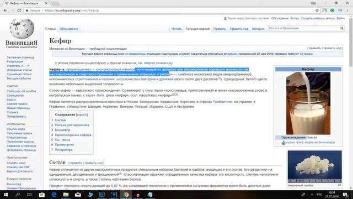Screen dimensions: 353x199
Task: Click править next to the Состав heading
Action: 76,163
